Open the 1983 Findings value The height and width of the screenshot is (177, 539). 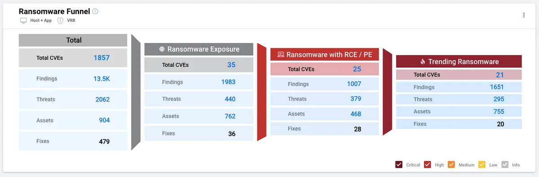tap(228, 82)
